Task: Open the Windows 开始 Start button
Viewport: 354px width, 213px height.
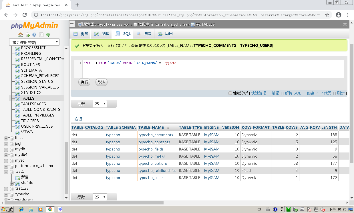Action: [x=7, y=209]
